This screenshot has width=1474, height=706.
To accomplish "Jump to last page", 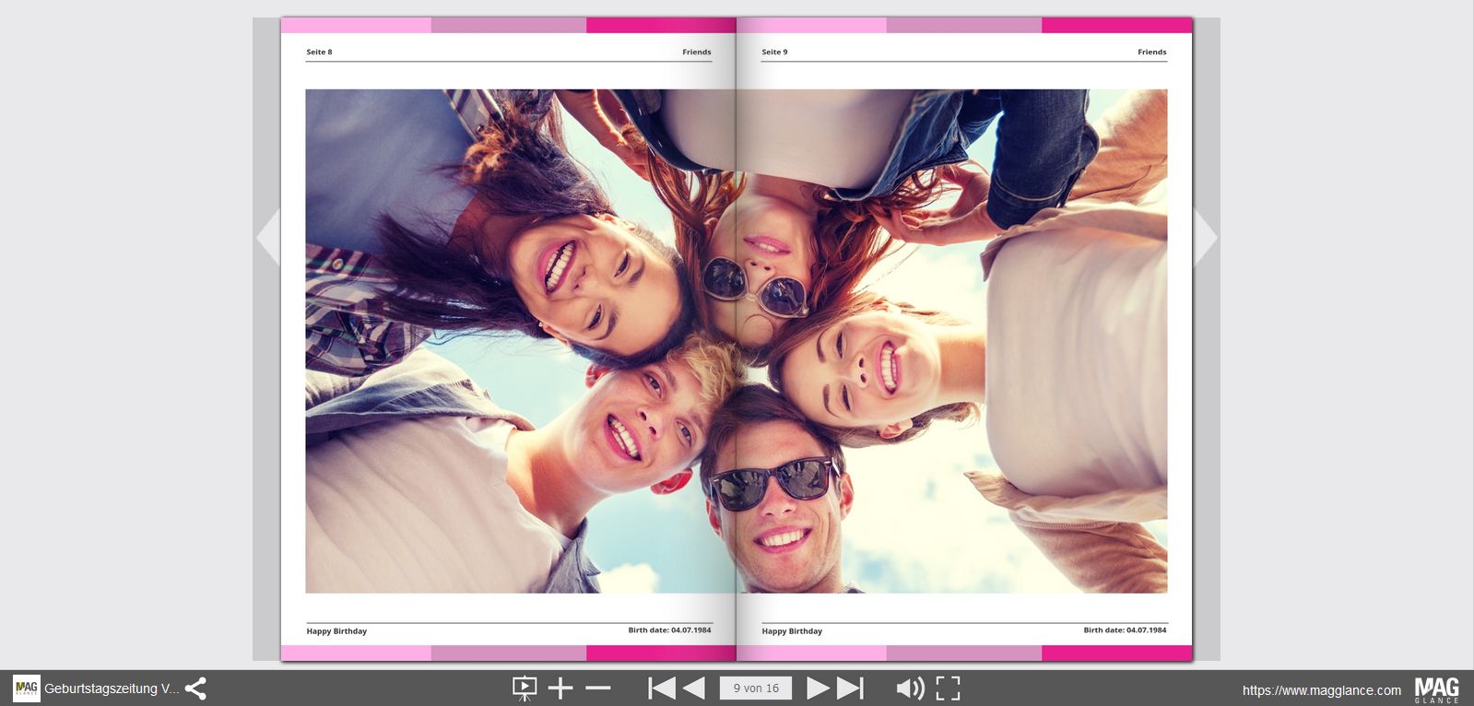I will click(x=850, y=688).
